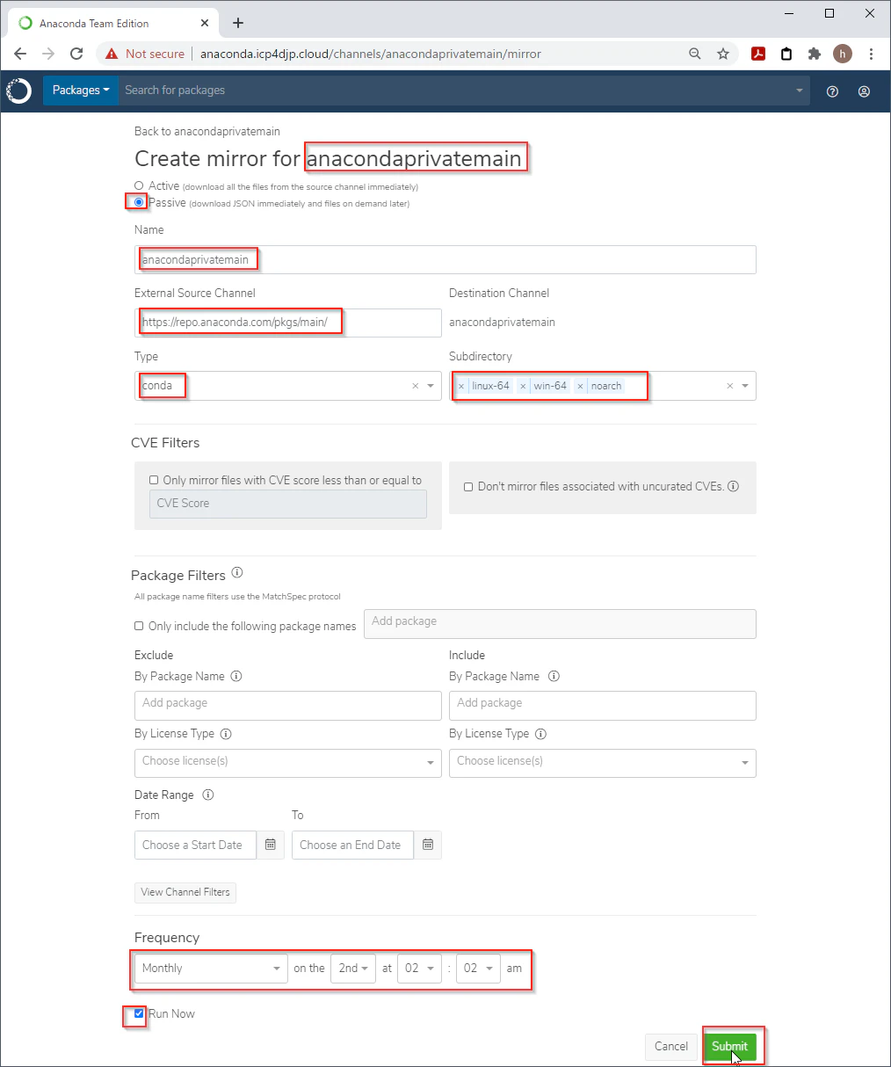Select the Active mirror radio button
The image size is (891, 1067).
139,185
